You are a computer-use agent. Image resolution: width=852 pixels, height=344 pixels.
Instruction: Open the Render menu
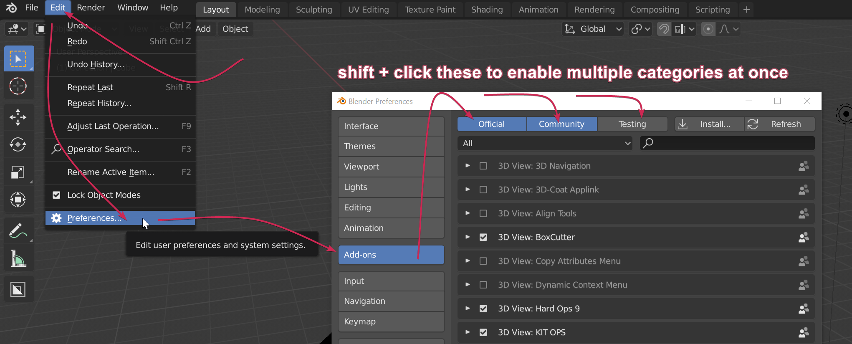91,8
